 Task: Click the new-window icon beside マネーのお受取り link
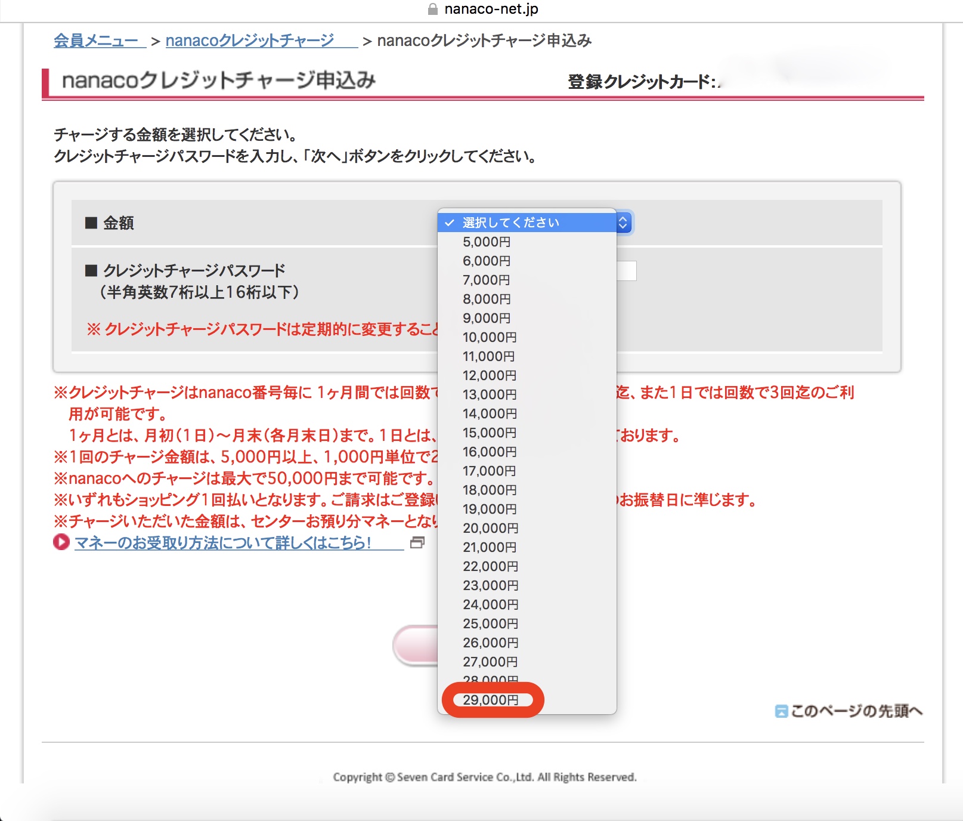(417, 542)
